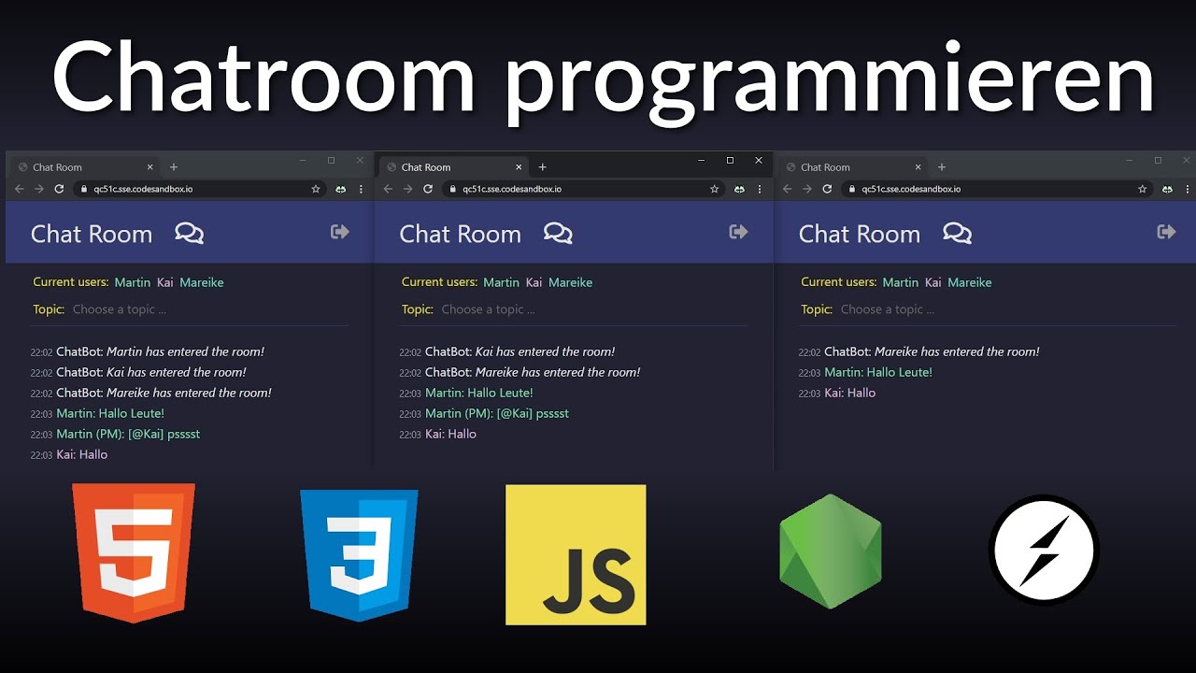Click the Socket.IO lightning logo
Viewport: 1196px width, 673px height.
click(x=1044, y=550)
